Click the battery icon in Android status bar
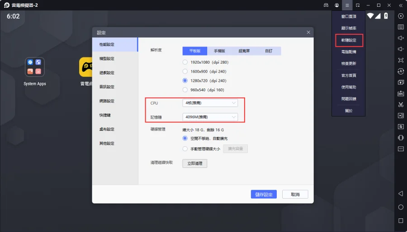This screenshot has height=232, width=407. [x=386, y=16]
